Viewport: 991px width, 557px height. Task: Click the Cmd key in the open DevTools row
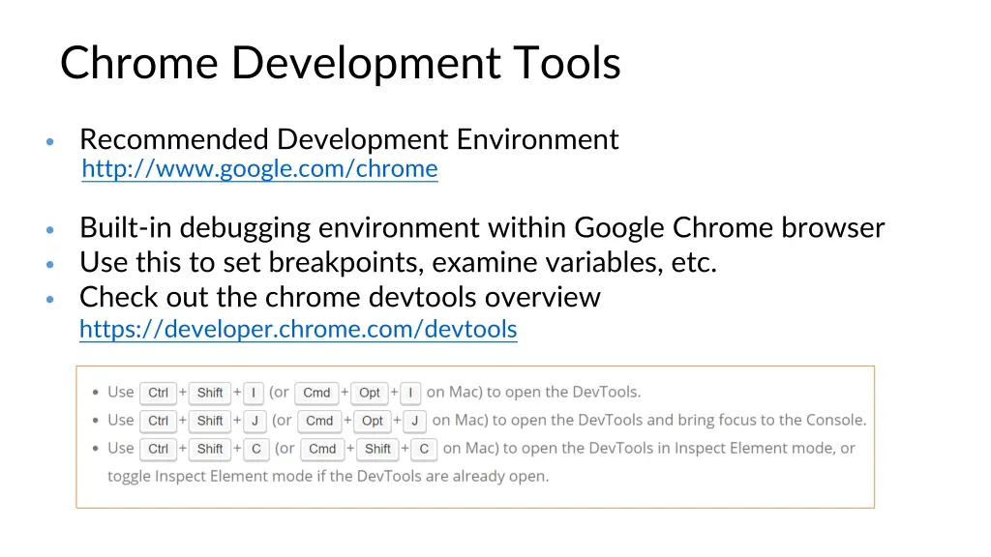pos(316,393)
